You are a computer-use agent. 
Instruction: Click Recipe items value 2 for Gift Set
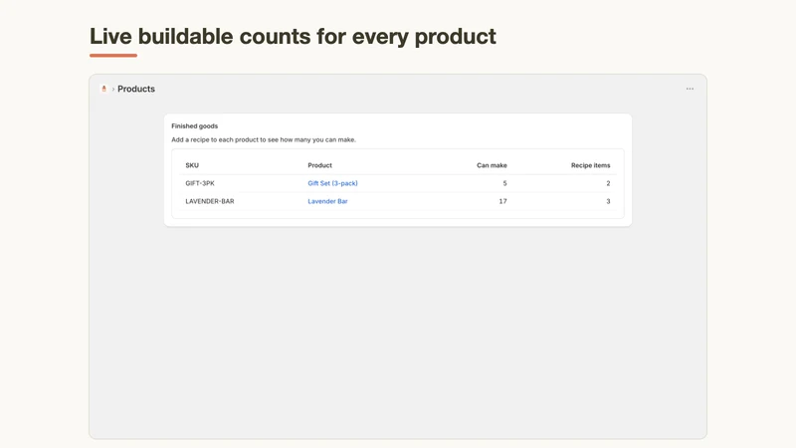pos(608,183)
